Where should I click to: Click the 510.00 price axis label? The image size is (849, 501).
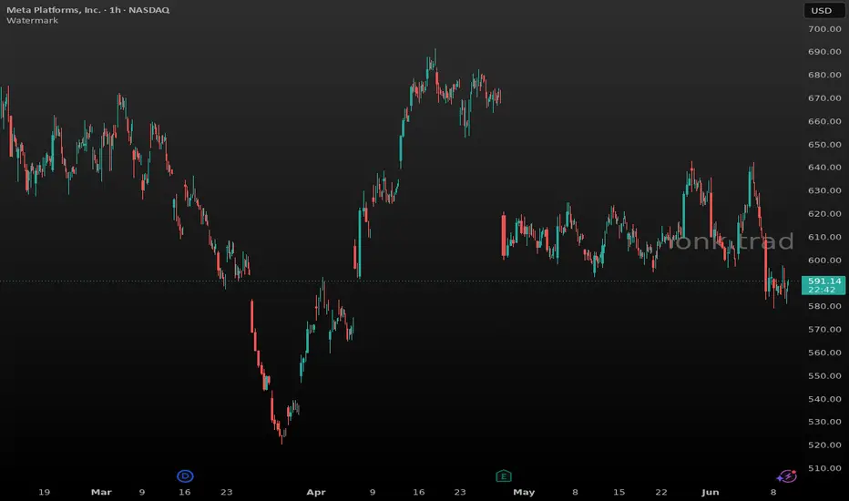824,468
